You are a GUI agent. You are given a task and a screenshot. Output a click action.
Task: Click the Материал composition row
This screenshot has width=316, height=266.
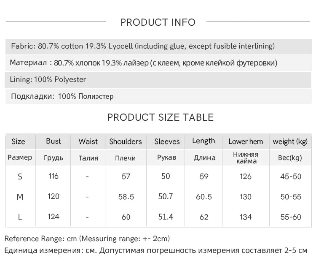158,63
